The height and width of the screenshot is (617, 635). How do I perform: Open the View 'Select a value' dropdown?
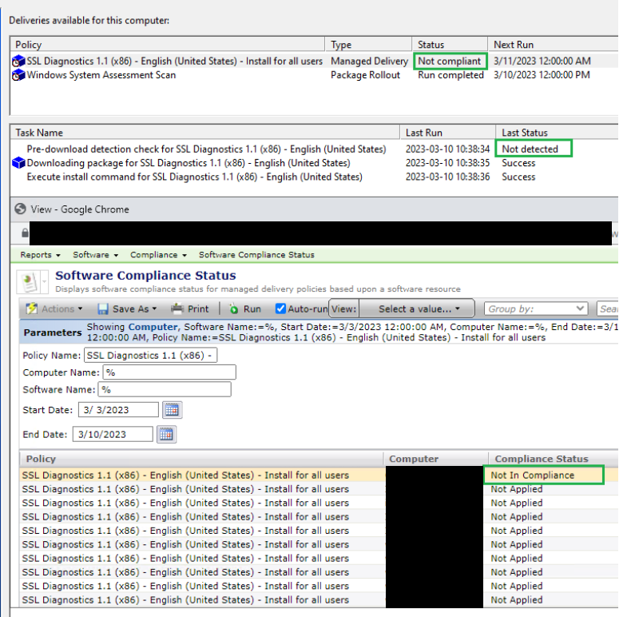coord(419,308)
